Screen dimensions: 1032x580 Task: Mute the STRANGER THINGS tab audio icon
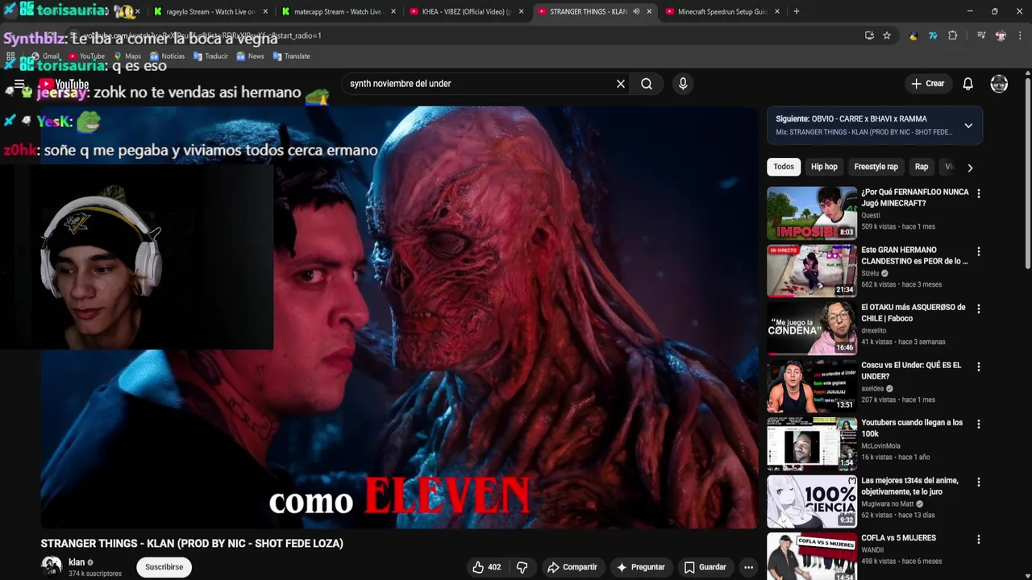point(636,11)
